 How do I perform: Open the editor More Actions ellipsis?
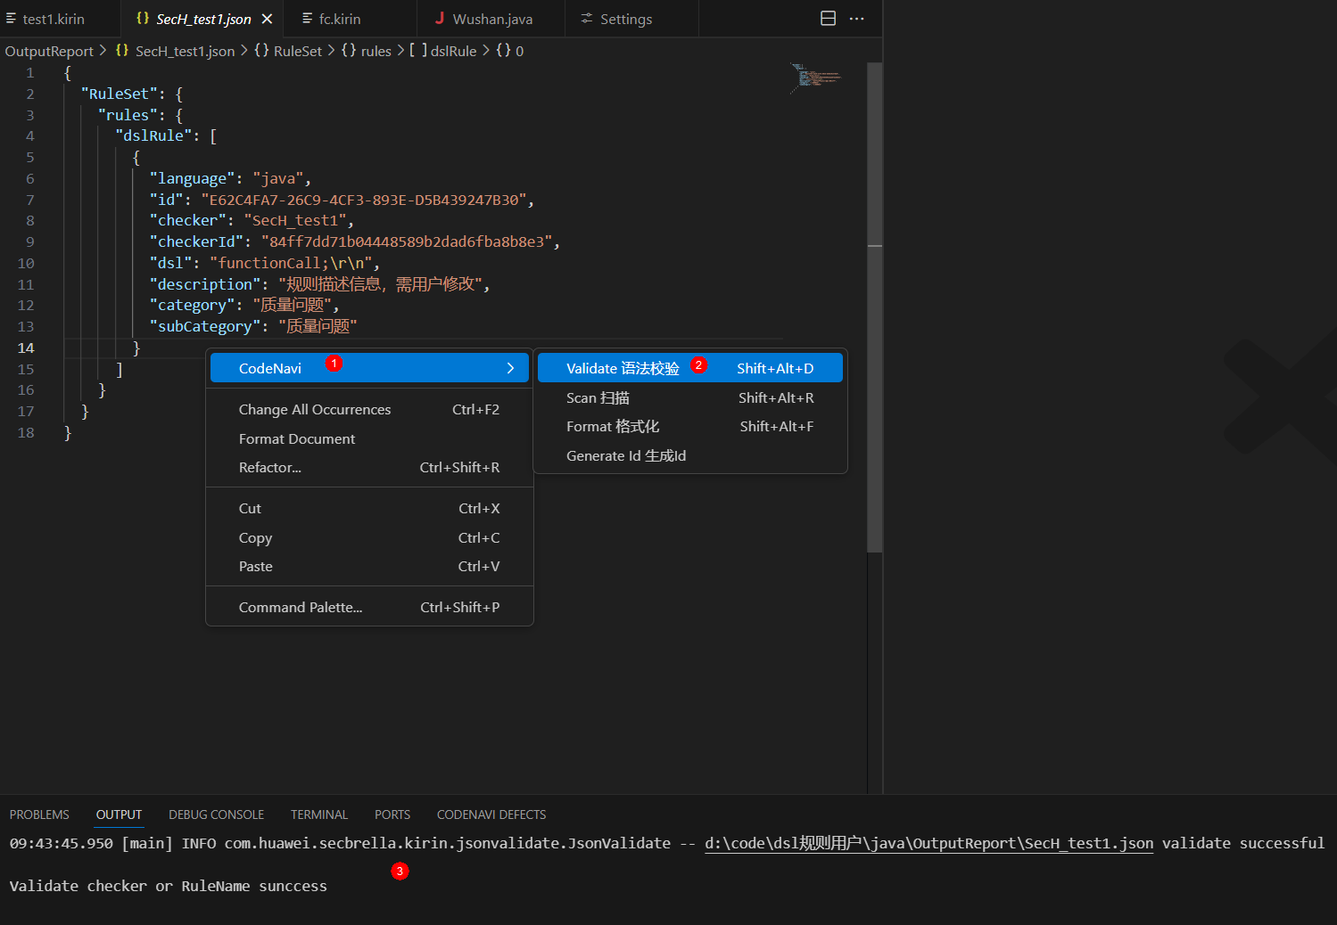(x=857, y=19)
